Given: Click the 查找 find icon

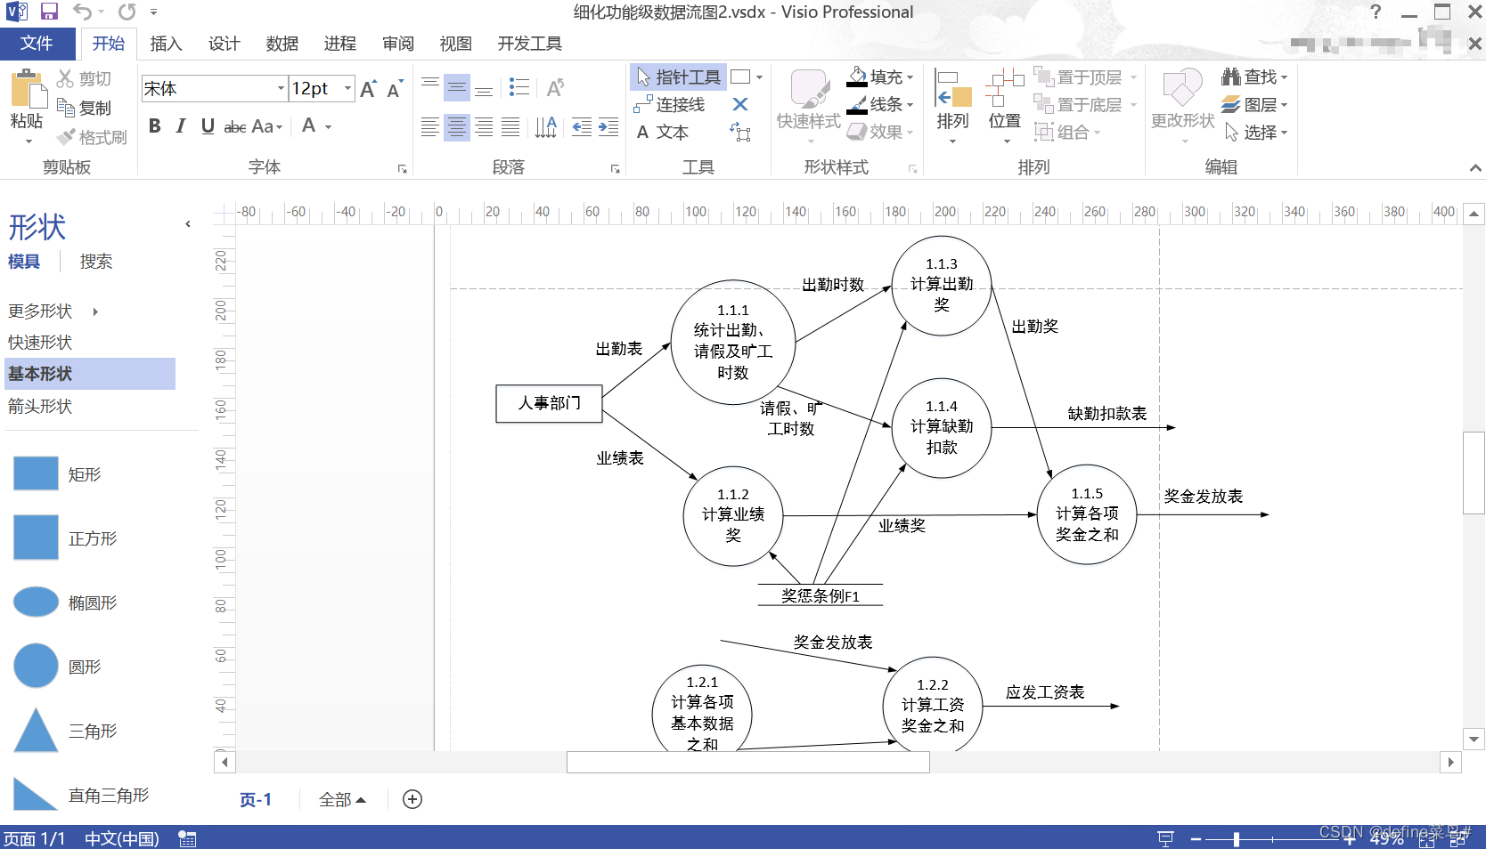Looking at the screenshot, I should click(1251, 77).
